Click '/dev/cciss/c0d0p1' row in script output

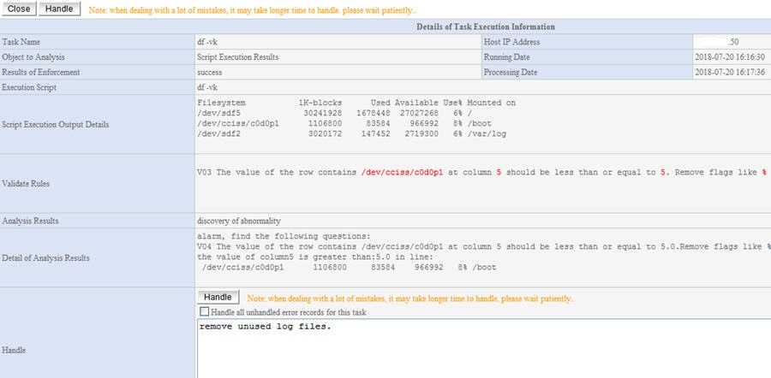(344, 124)
